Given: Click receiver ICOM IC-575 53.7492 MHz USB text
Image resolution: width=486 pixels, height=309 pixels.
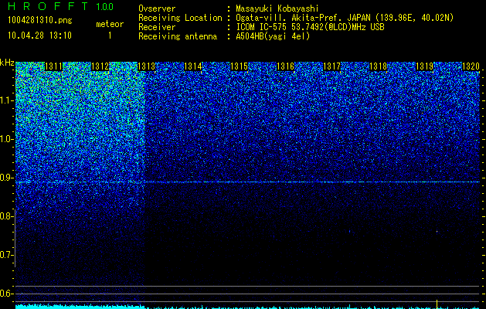Looking at the screenshot, I should click(310, 27).
